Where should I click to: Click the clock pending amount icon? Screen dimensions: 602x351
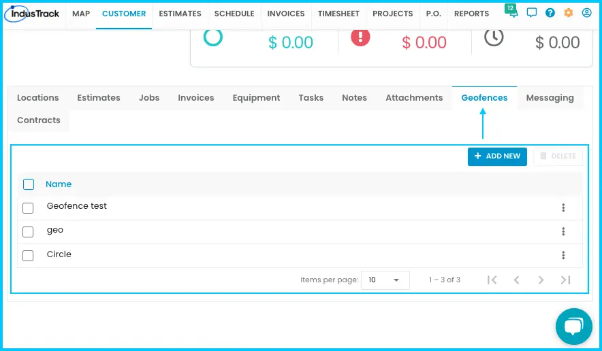pyautogui.click(x=494, y=37)
